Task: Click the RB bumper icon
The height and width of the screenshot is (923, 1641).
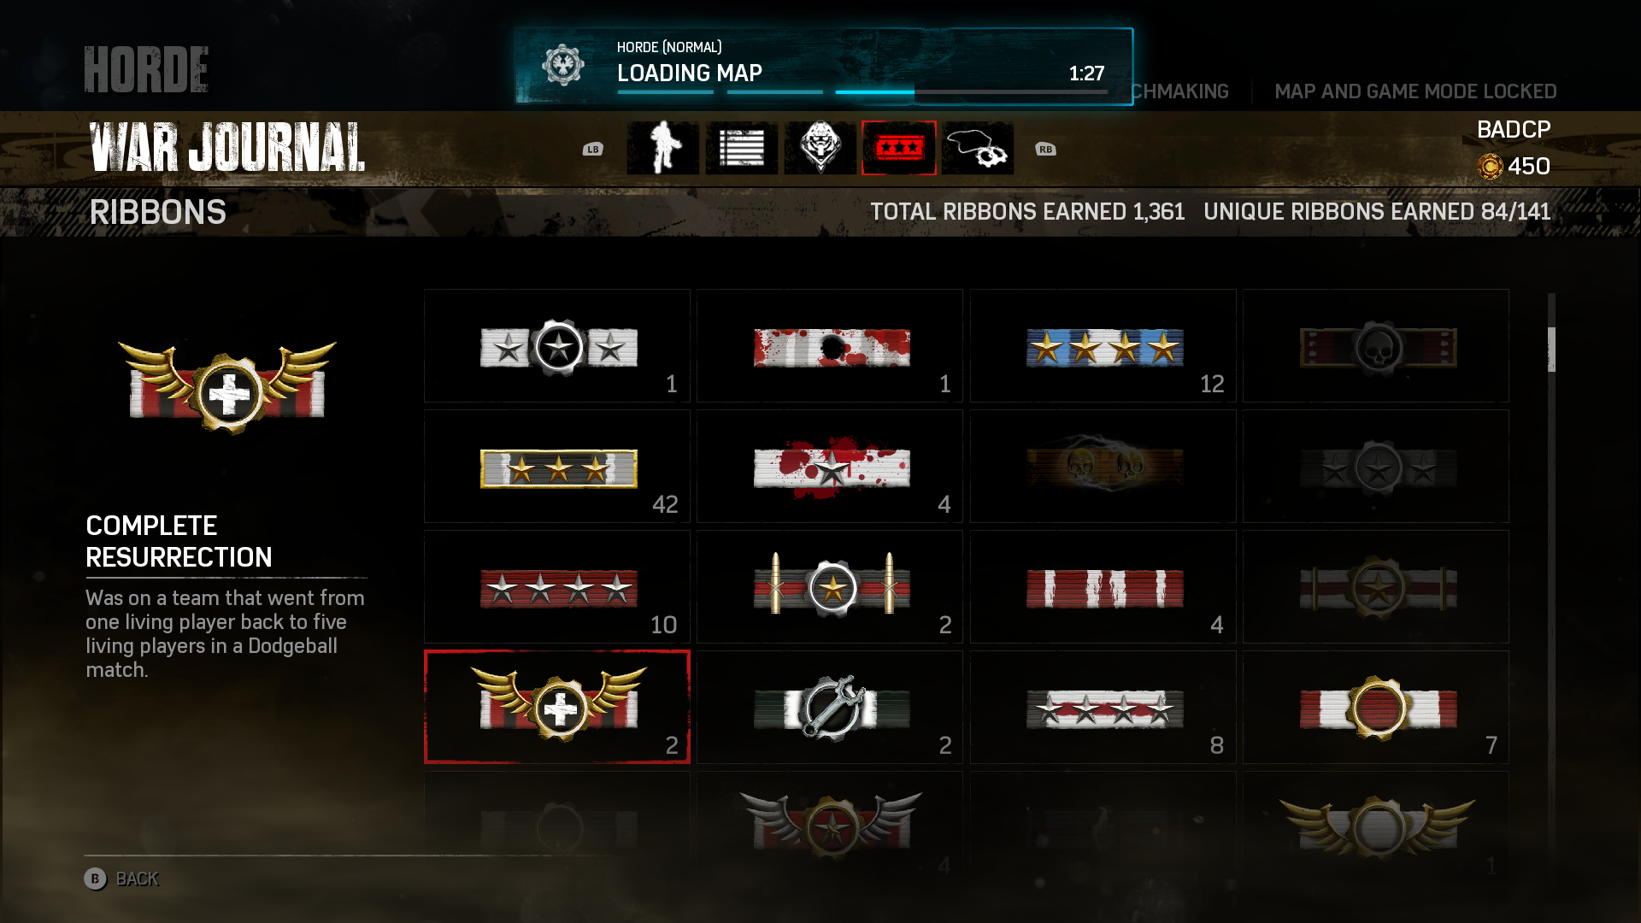Action: tap(1045, 149)
